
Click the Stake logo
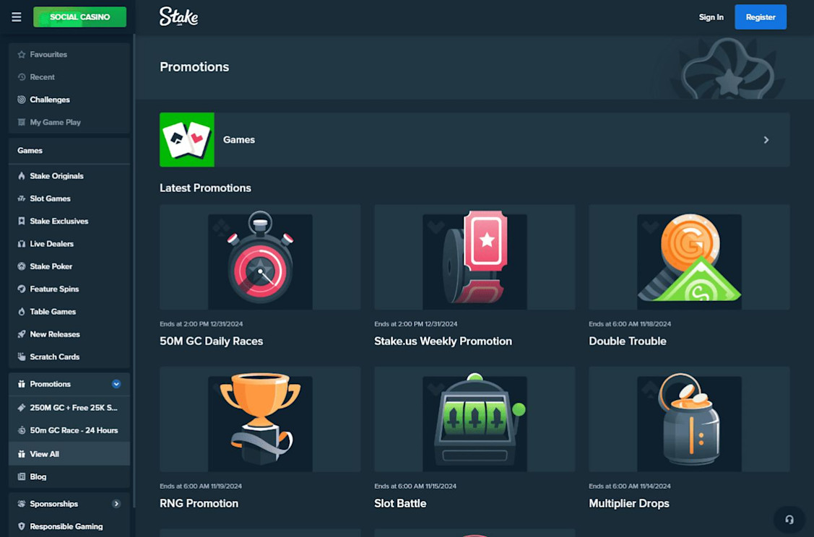click(x=178, y=17)
